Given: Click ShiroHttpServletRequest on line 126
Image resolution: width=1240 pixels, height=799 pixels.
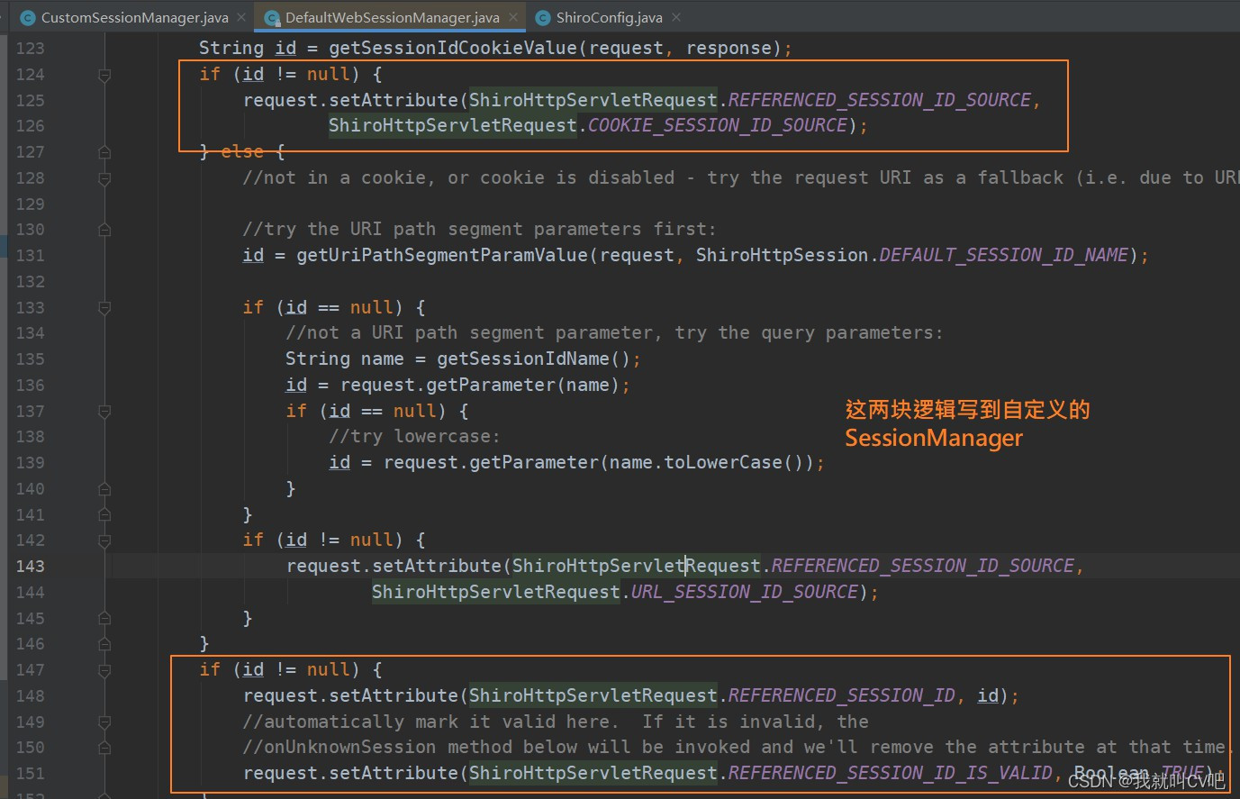Looking at the screenshot, I should pos(452,126).
